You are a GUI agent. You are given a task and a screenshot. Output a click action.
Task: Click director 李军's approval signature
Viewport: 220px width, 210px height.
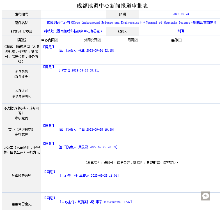pos(96,202)
